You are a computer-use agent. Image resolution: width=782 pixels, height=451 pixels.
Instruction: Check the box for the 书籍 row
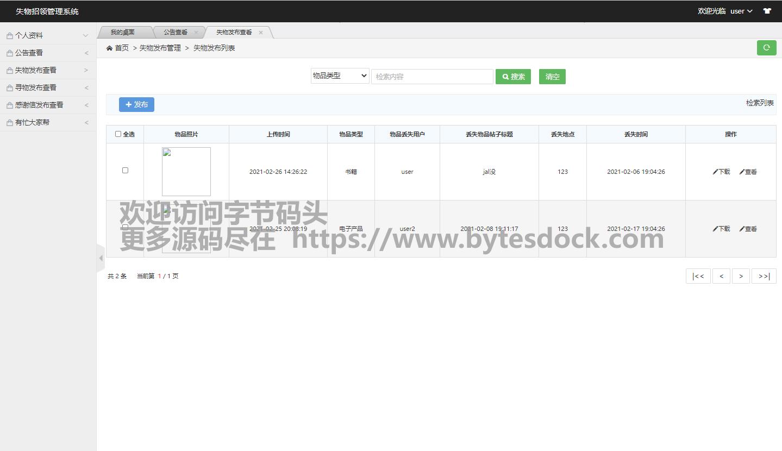click(125, 171)
